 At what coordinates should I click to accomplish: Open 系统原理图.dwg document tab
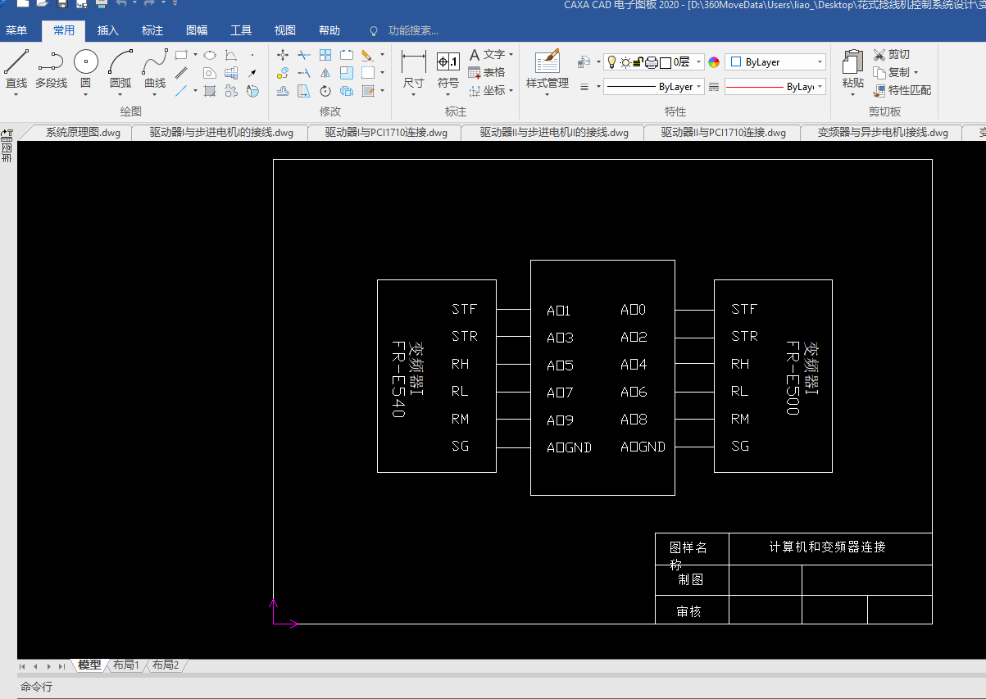point(82,132)
